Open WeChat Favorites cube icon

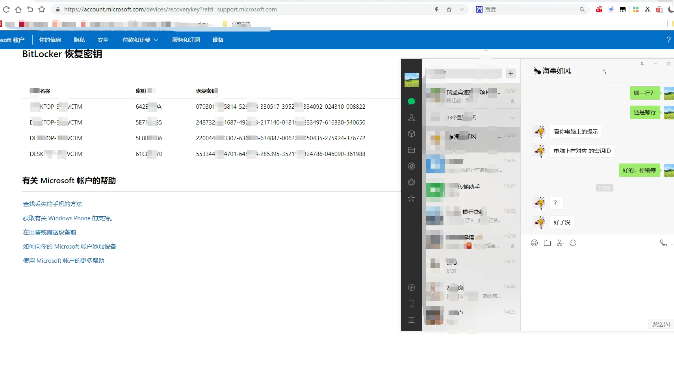(412, 134)
